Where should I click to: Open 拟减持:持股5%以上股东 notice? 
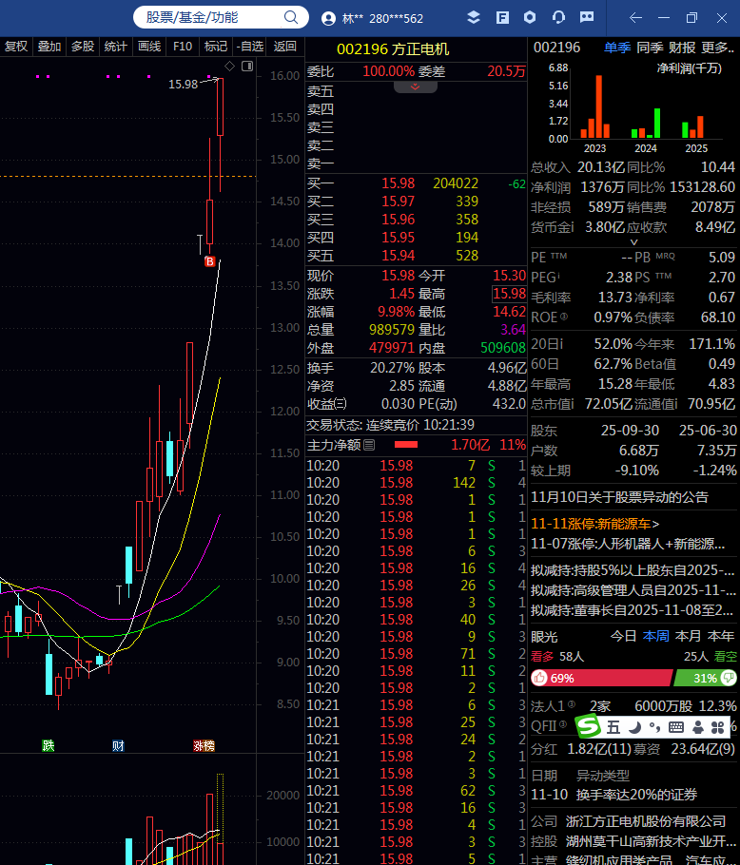coord(633,570)
